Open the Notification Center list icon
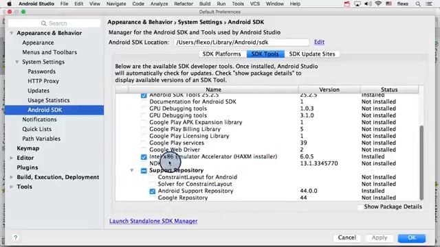440x247 pixels. pos(429,4)
